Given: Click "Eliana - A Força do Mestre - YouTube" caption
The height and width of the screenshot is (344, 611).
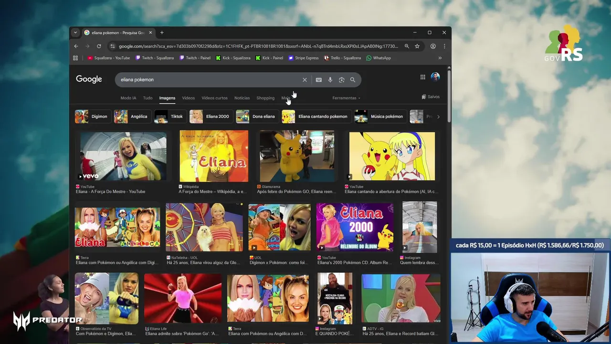Looking at the screenshot, I should pyautogui.click(x=110, y=192).
